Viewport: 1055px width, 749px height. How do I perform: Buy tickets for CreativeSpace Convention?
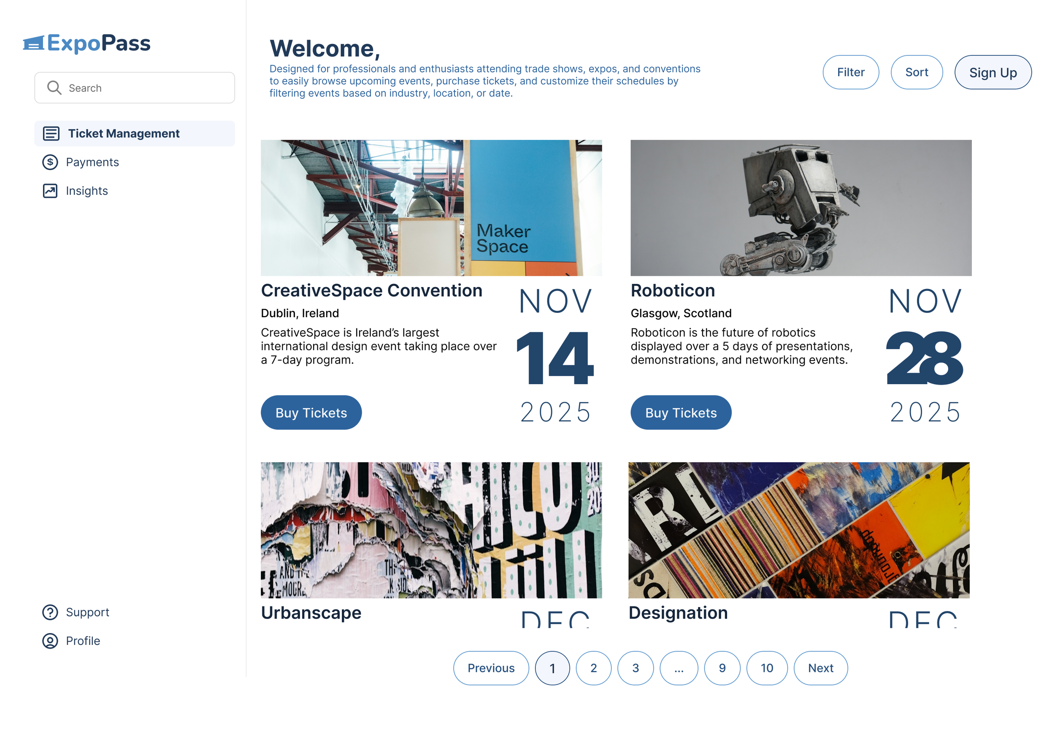(x=311, y=412)
